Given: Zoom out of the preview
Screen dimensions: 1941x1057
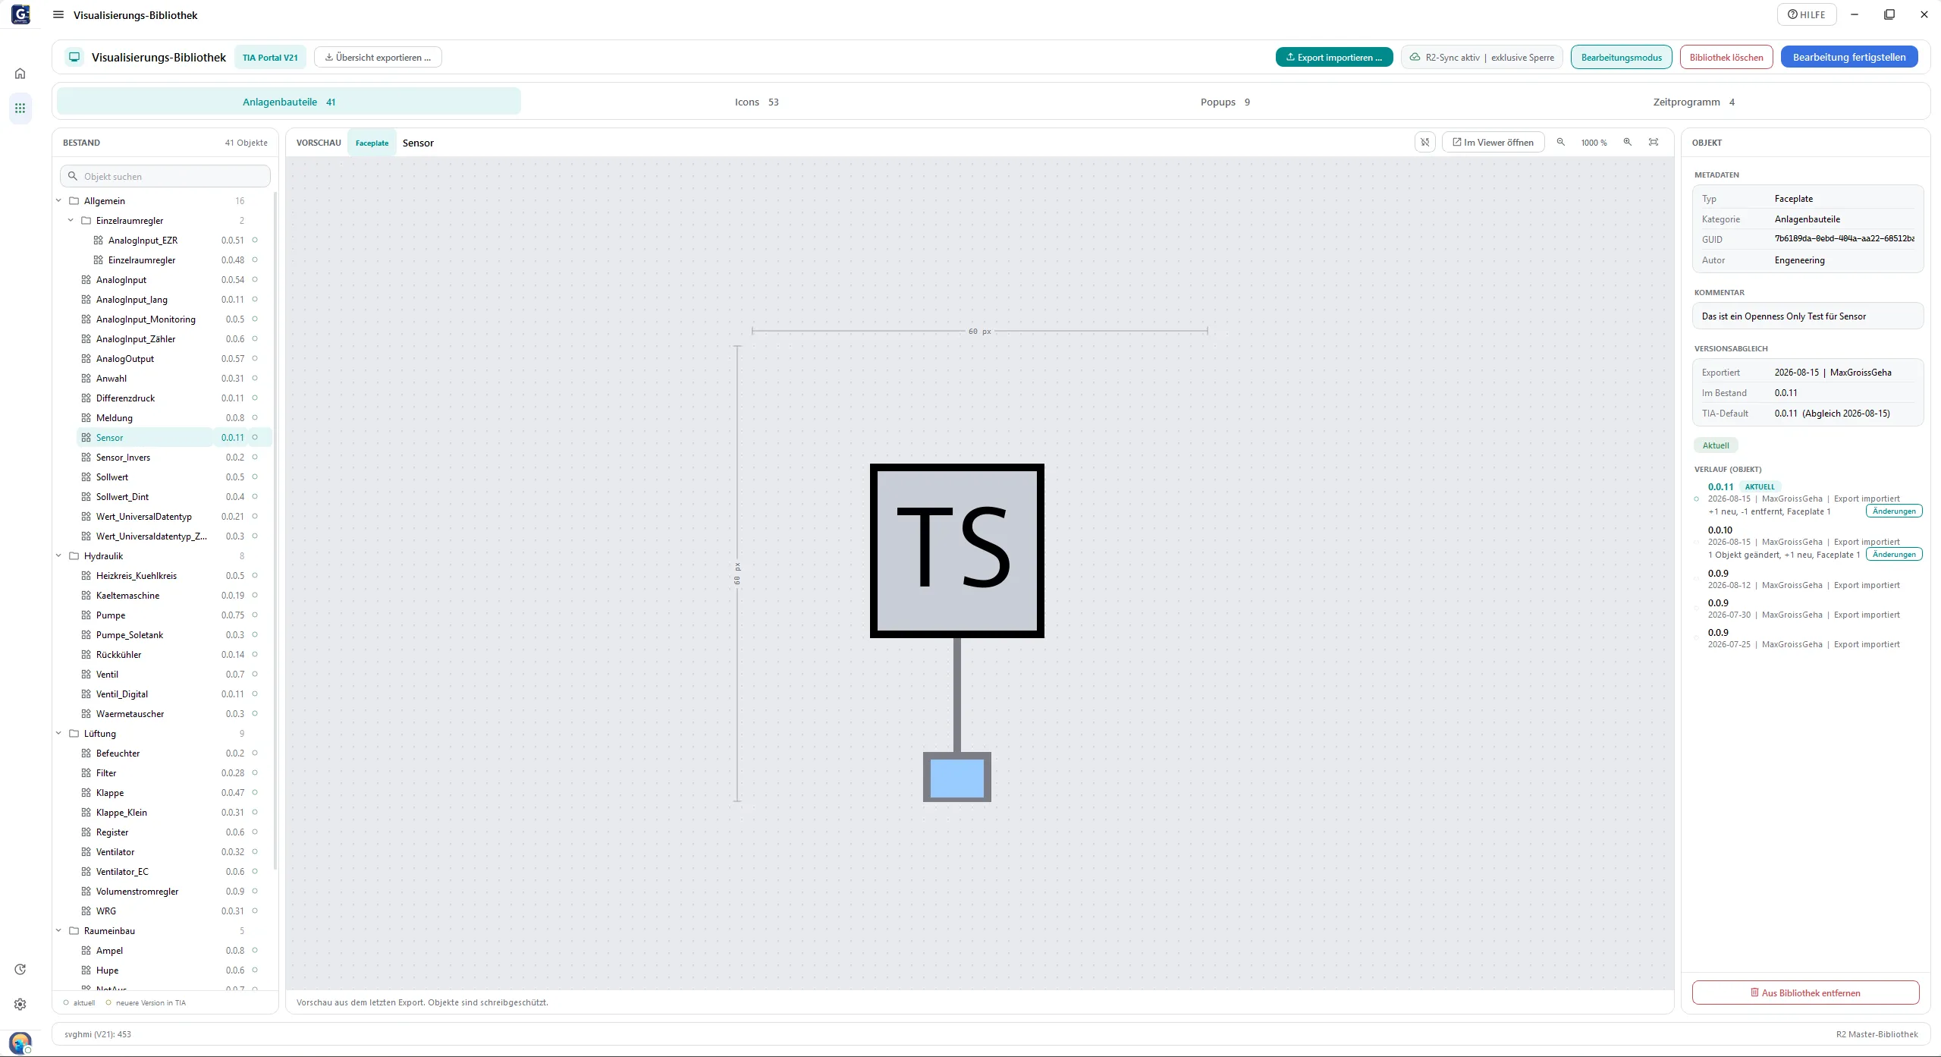Looking at the screenshot, I should pos(1561,142).
